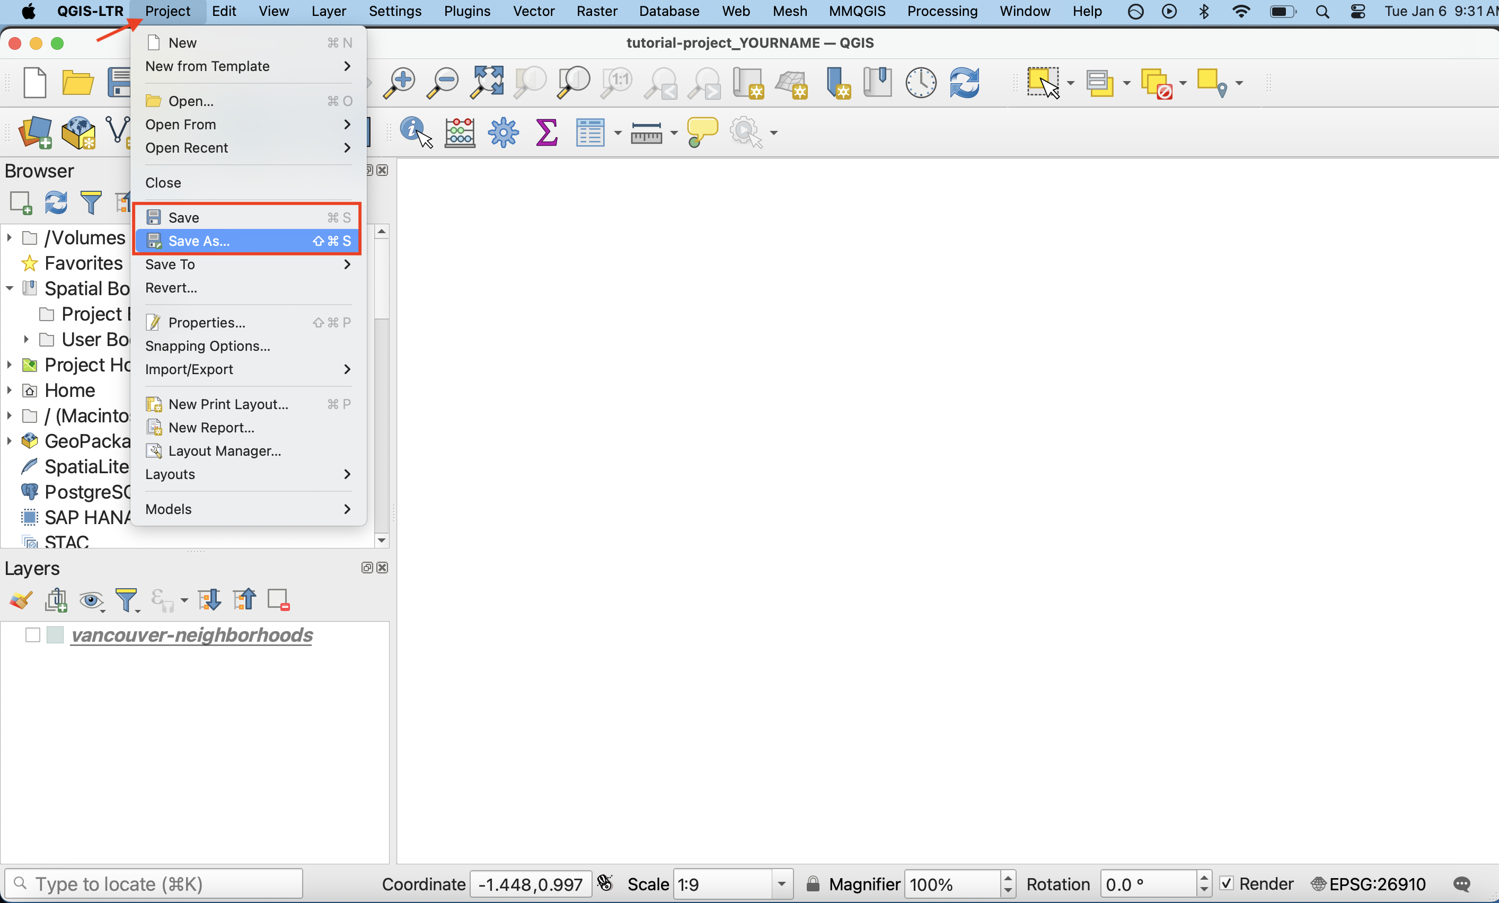The image size is (1499, 903).
Task: Click the vancouver-neighborhoods layer color swatch
Action: pyautogui.click(x=55, y=635)
